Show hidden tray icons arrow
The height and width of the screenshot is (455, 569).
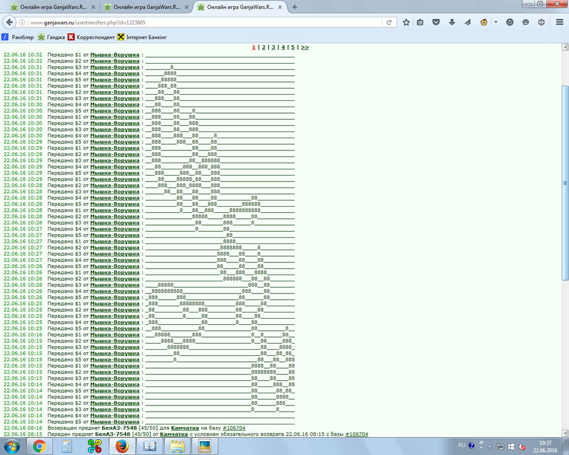click(489, 446)
